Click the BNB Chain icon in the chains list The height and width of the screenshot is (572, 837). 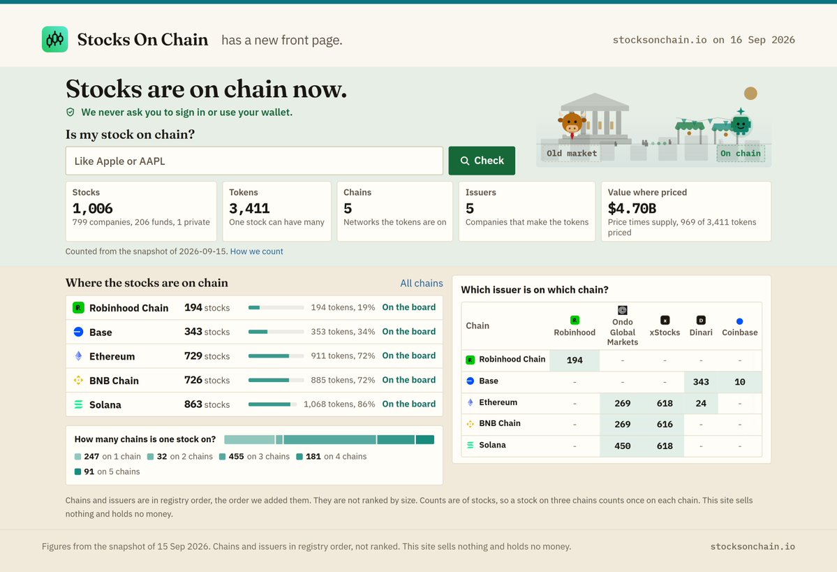[x=78, y=380]
